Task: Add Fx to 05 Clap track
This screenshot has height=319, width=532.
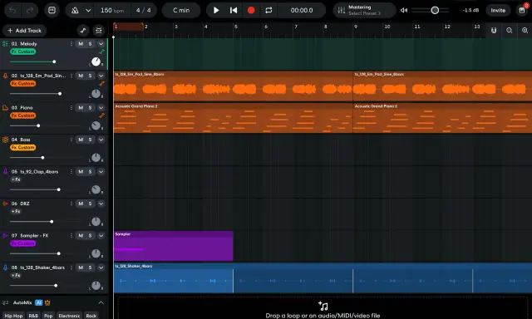Action: (x=16, y=179)
